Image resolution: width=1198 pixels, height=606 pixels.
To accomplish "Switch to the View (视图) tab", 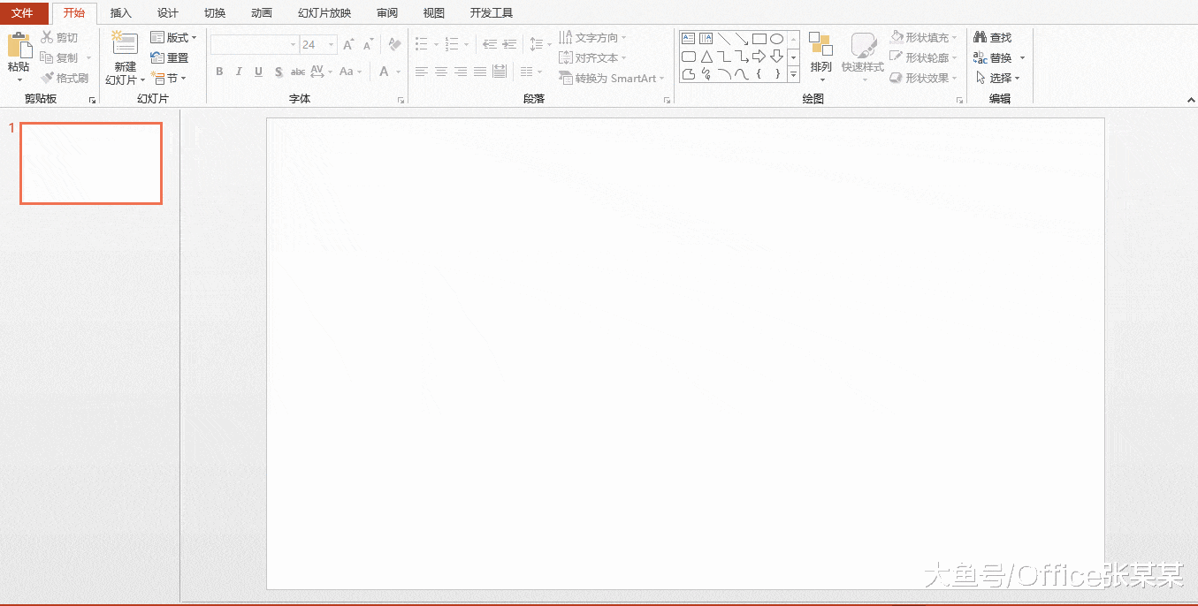I will point(434,12).
